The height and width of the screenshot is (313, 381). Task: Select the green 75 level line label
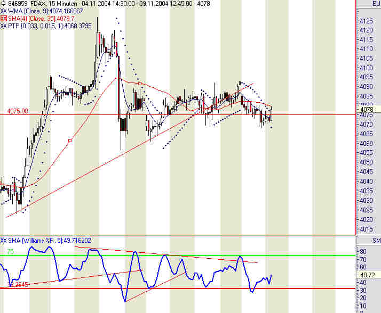click(x=10, y=252)
